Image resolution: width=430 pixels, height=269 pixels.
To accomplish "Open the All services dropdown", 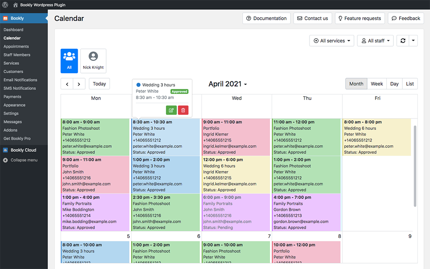I will pos(332,41).
